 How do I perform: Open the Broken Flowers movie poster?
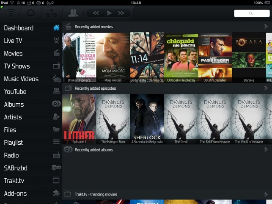[79, 57]
